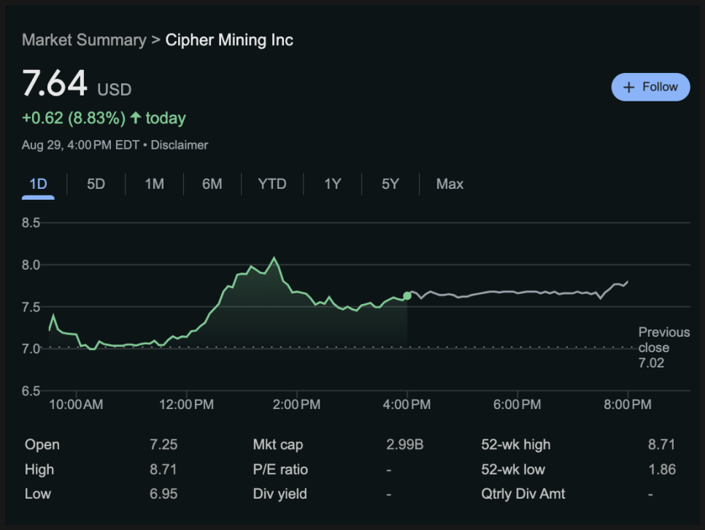Switch to the 5Y time range tab
The width and height of the screenshot is (705, 530).
click(x=390, y=184)
